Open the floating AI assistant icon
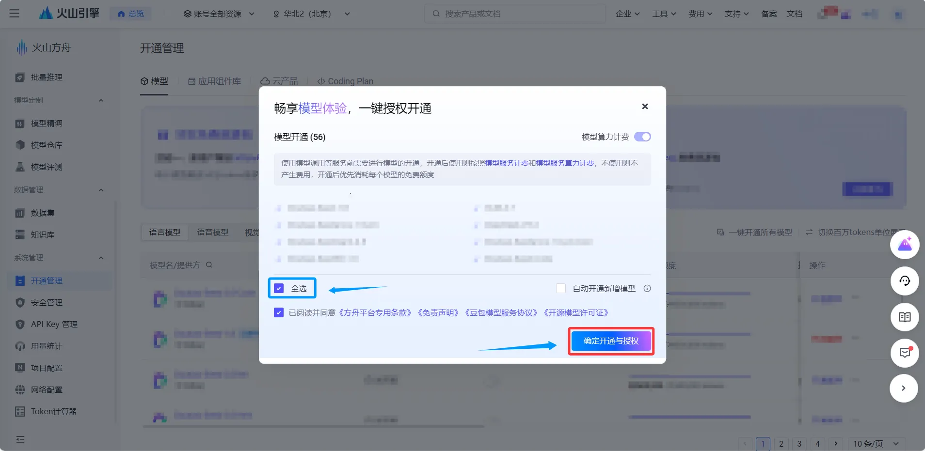 coord(904,245)
